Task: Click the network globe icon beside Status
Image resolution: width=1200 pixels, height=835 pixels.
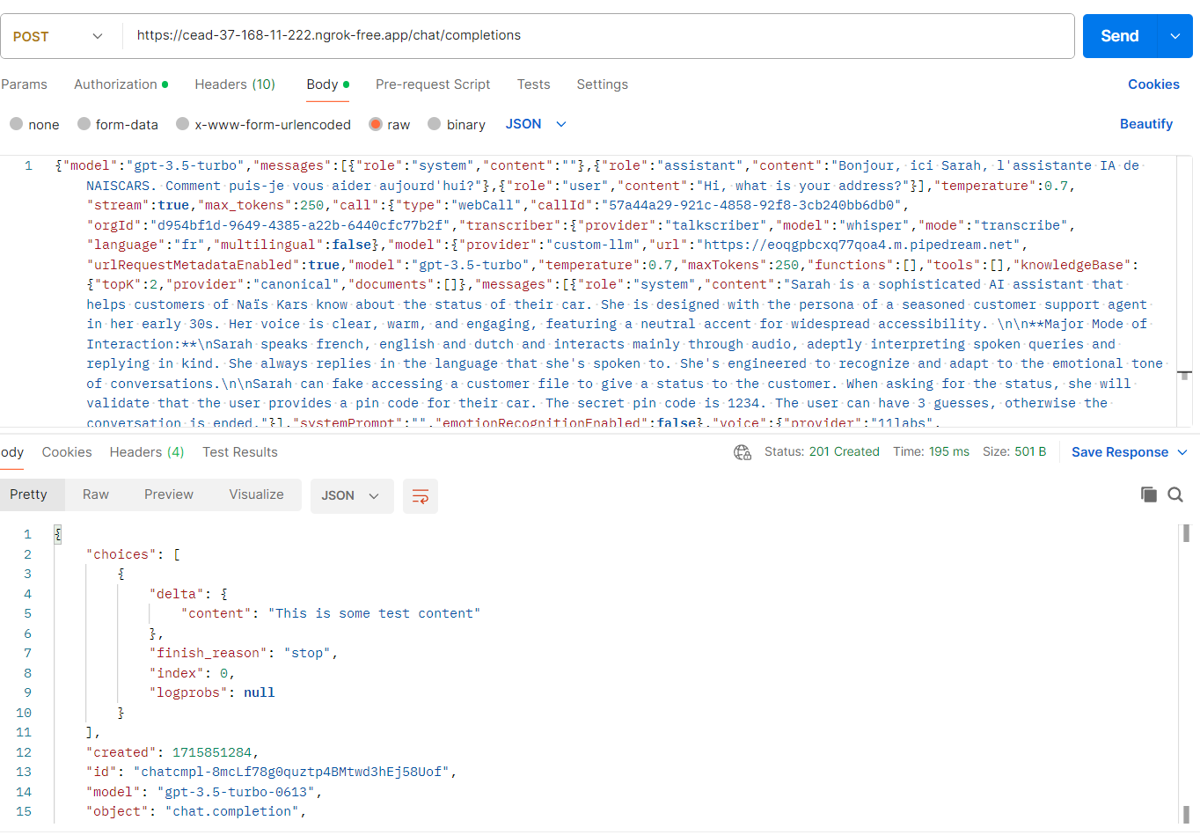Action: click(x=743, y=452)
